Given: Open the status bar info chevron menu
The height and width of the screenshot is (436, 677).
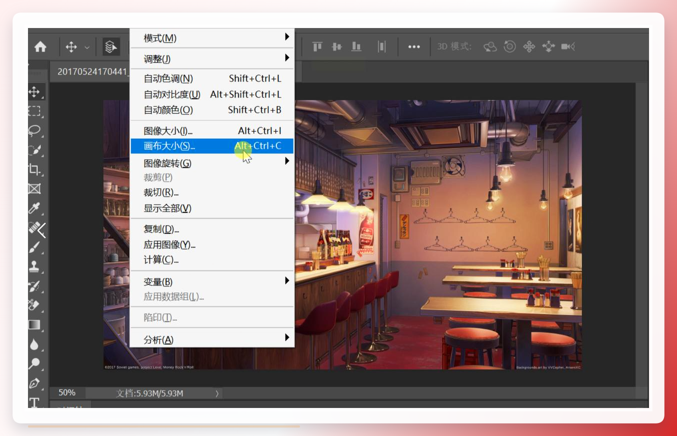Looking at the screenshot, I should point(217,393).
